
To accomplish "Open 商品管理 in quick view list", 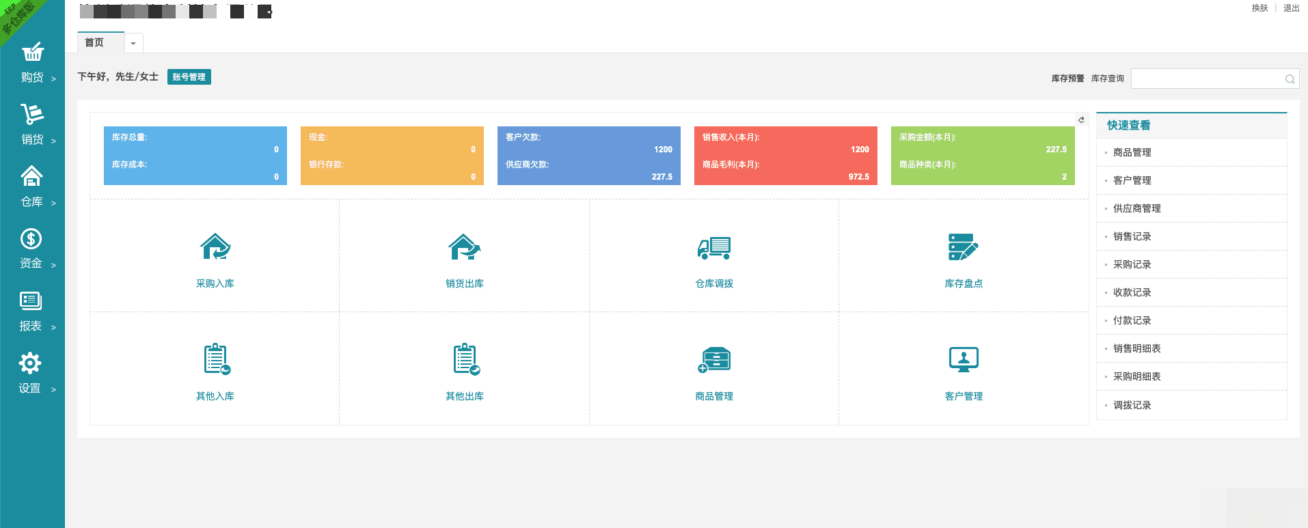I will click(x=1132, y=152).
